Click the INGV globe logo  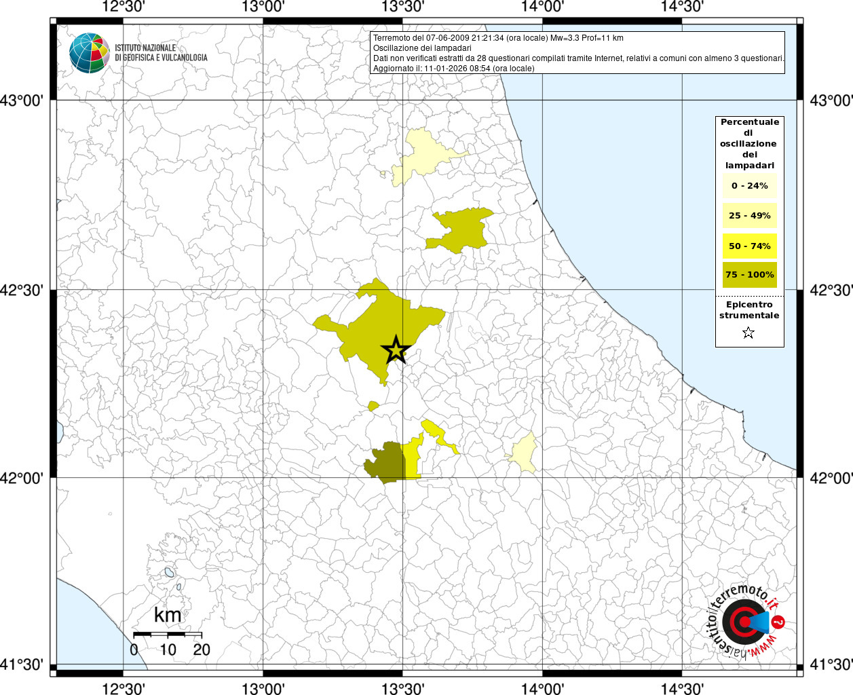click(89, 53)
